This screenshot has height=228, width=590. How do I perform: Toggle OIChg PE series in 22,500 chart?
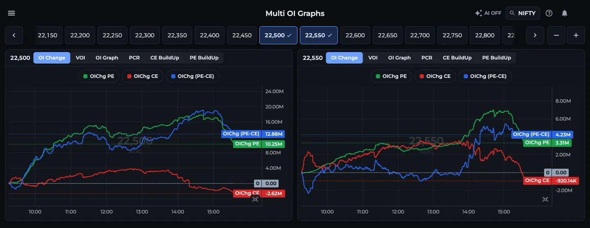click(x=99, y=76)
